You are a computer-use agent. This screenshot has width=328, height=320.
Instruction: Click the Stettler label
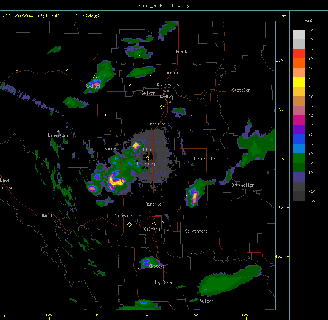pyautogui.click(x=241, y=90)
